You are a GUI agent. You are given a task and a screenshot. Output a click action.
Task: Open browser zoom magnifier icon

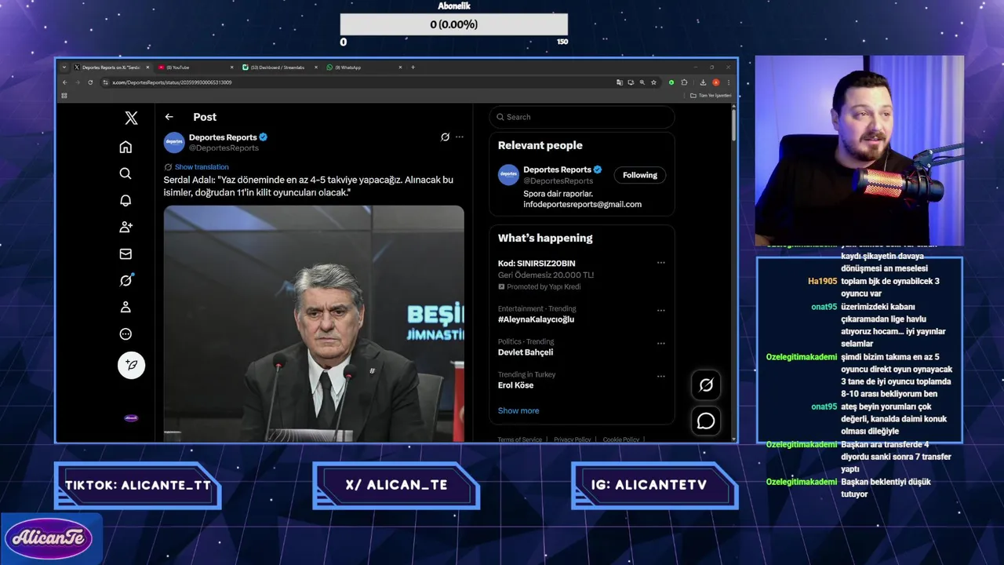tap(642, 82)
